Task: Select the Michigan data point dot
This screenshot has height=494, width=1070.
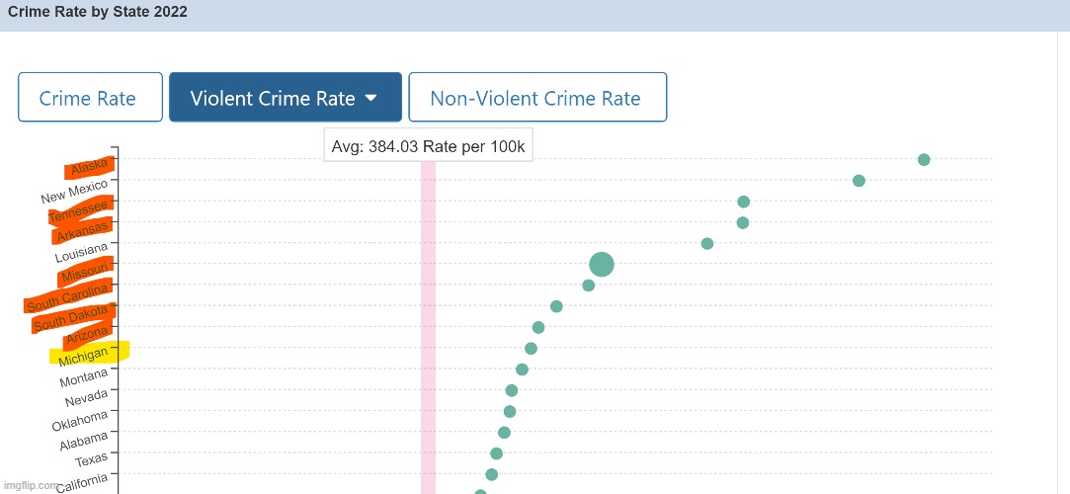Action: 531,349
